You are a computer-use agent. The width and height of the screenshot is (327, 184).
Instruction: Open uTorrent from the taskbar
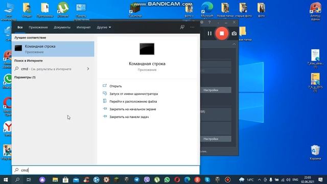tap(157, 179)
